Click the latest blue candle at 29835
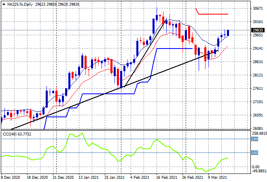This screenshot has height=182, width=267. (228, 33)
